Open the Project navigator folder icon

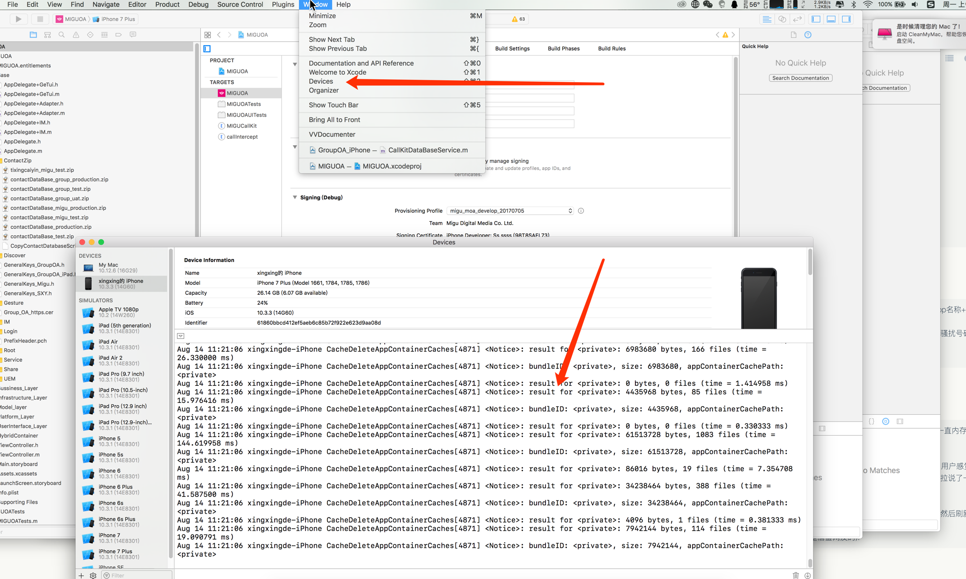[x=33, y=35]
